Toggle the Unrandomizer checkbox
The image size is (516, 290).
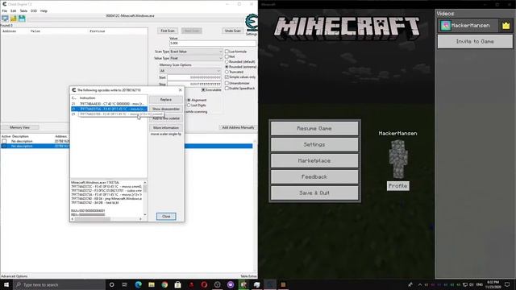(227, 83)
